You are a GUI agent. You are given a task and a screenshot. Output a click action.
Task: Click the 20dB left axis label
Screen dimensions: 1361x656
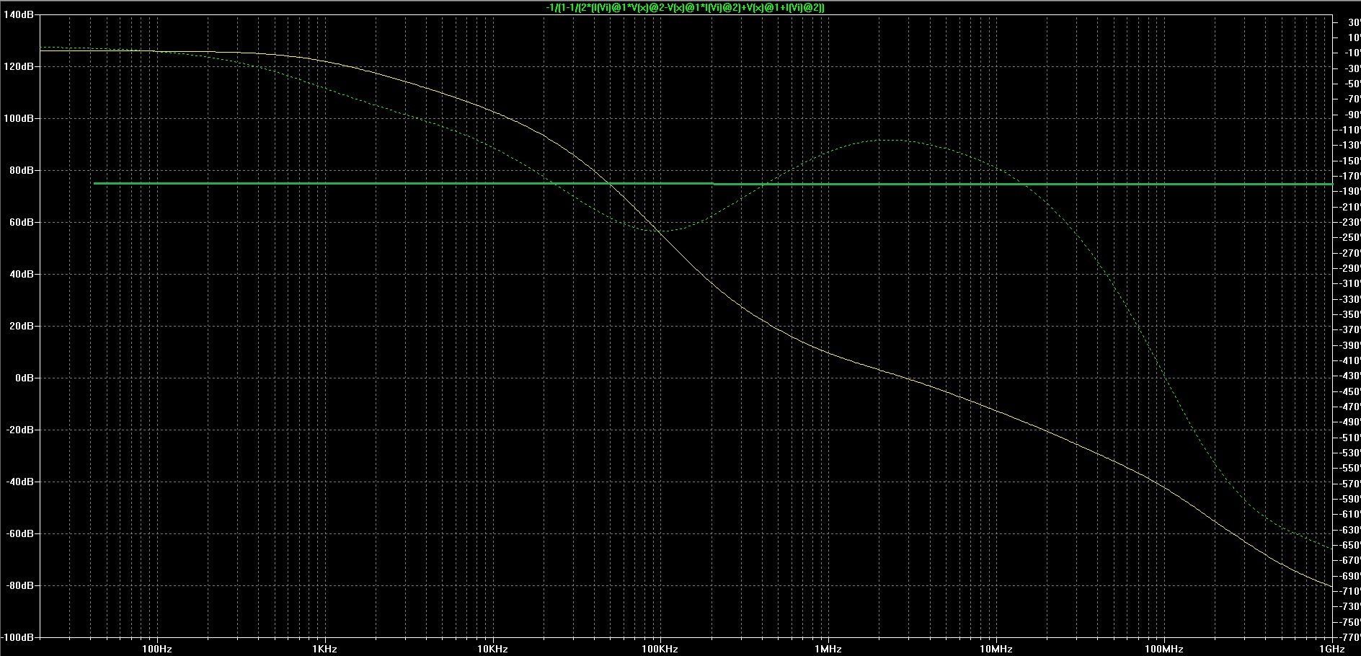[x=20, y=326]
